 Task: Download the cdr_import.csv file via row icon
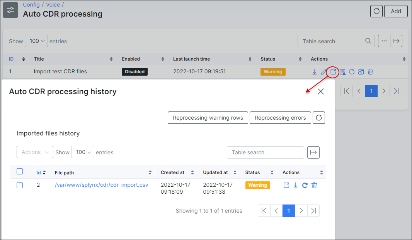click(x=295, y=185)
